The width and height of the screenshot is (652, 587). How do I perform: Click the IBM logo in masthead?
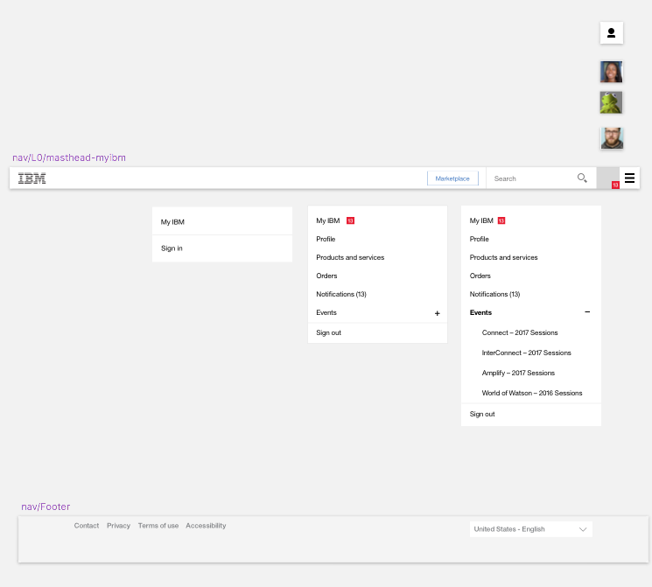[32, 178]
